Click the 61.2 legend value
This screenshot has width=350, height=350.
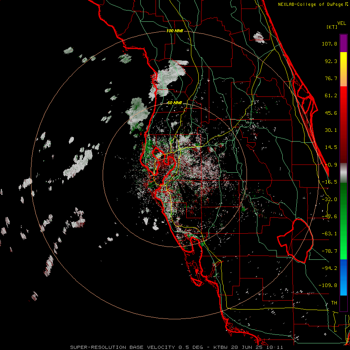pyautogui.click(x=331, y=96)
